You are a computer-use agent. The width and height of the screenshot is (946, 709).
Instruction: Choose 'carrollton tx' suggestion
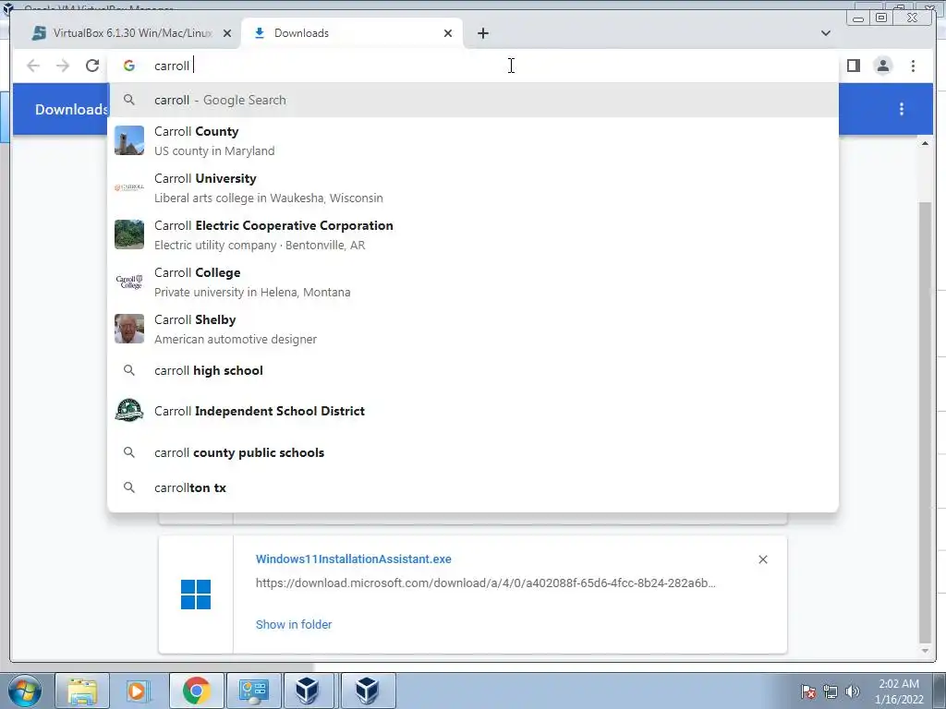(x=473, y=487)
